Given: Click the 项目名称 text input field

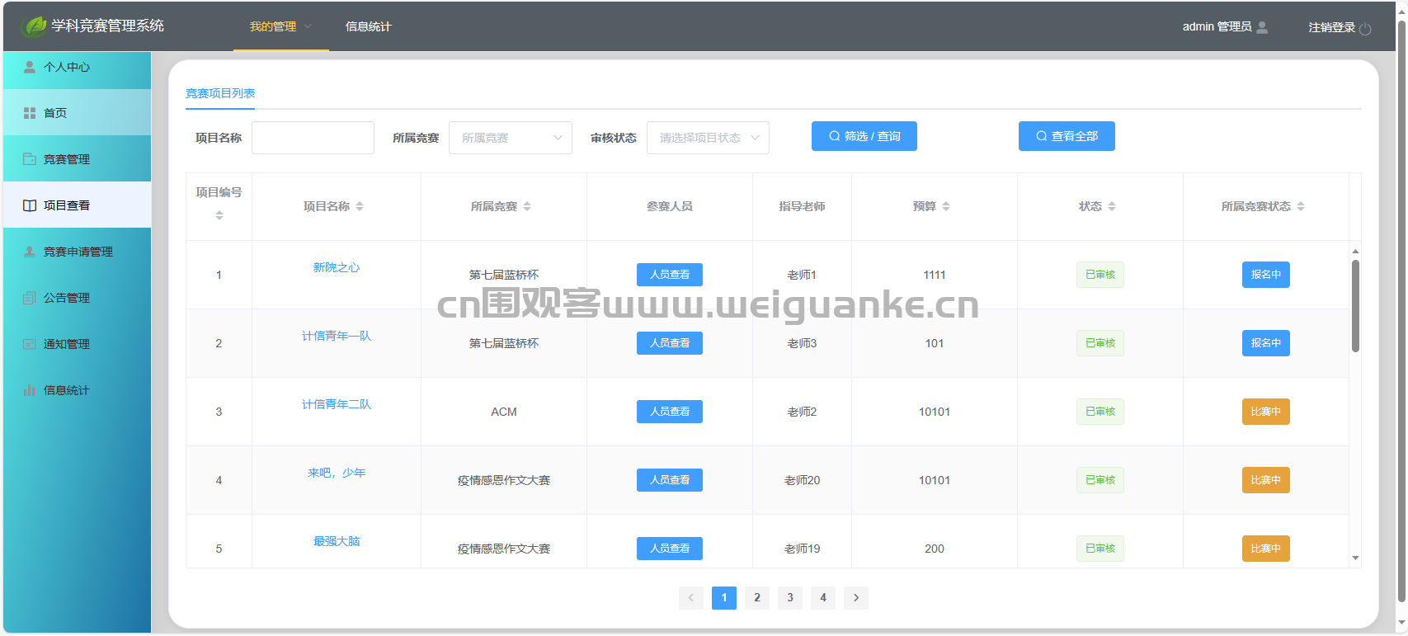Looking at the screenshot, I should coord(313,138).
